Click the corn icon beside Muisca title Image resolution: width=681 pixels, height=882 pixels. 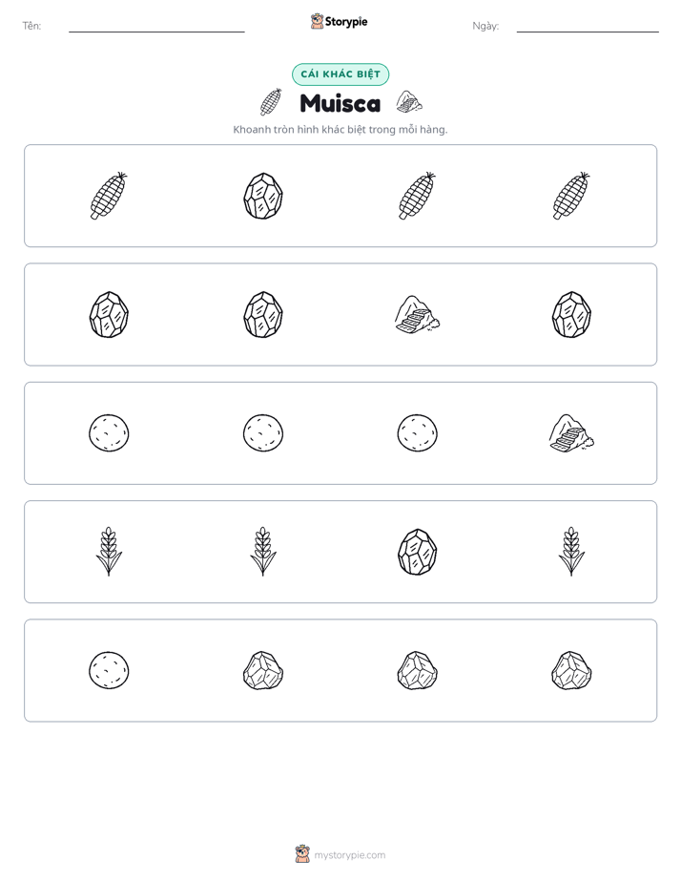coord(271,102)
